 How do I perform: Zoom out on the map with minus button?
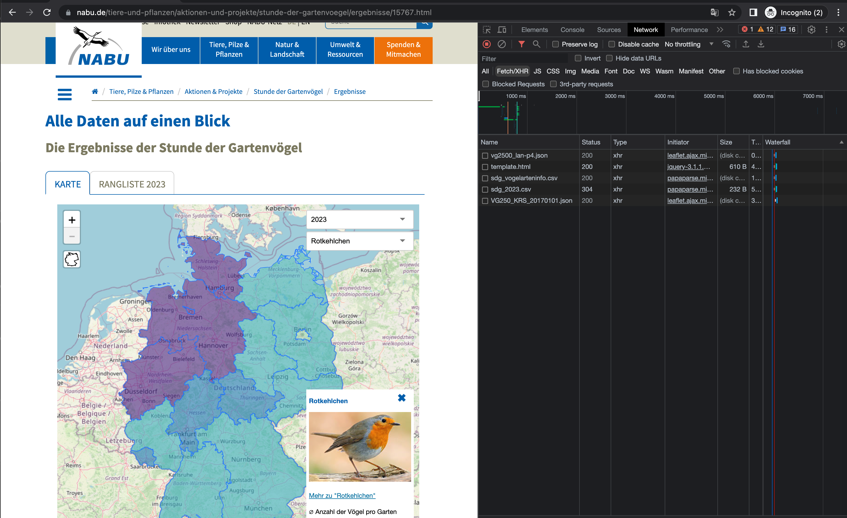(x=72, y=236)
